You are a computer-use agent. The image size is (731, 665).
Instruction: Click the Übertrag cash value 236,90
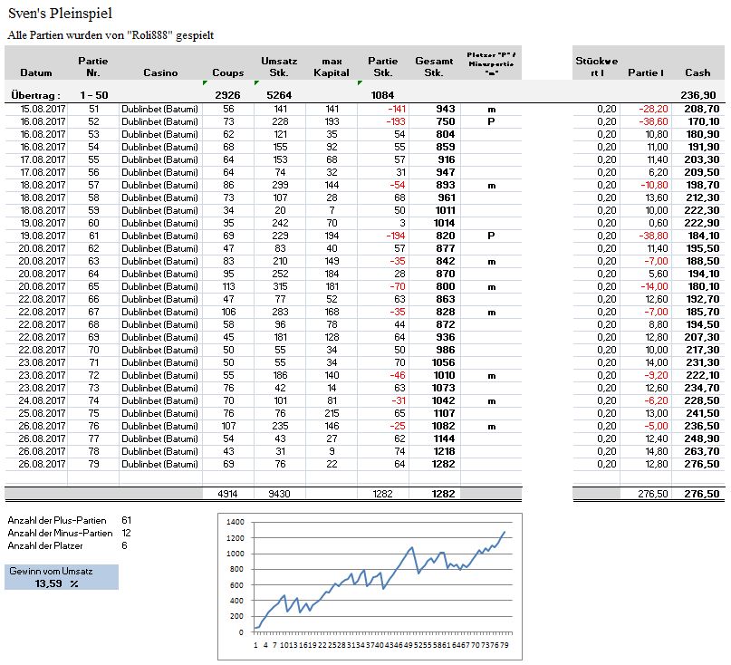click(x=698, y=94)
